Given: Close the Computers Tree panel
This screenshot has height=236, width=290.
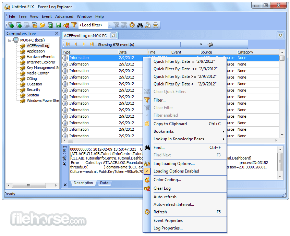Looking at the screenshot, I should click(57, 34).
